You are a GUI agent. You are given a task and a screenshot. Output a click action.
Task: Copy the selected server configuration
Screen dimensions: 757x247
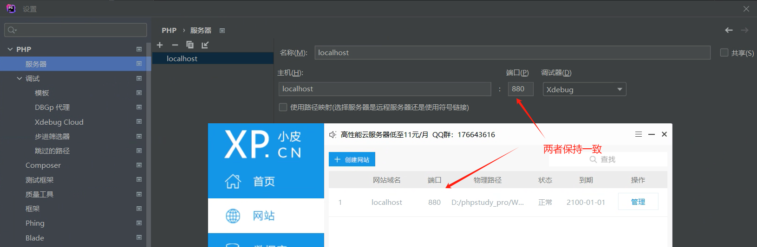pyautogui.click(x=190, y=45)
